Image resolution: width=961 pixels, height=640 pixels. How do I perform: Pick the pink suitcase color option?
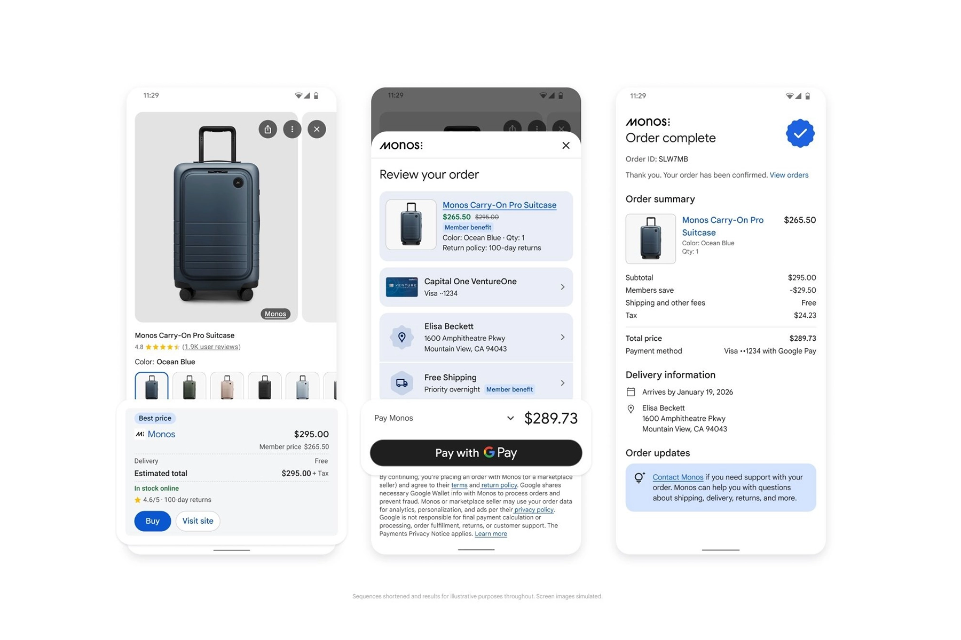coord(227,386)
